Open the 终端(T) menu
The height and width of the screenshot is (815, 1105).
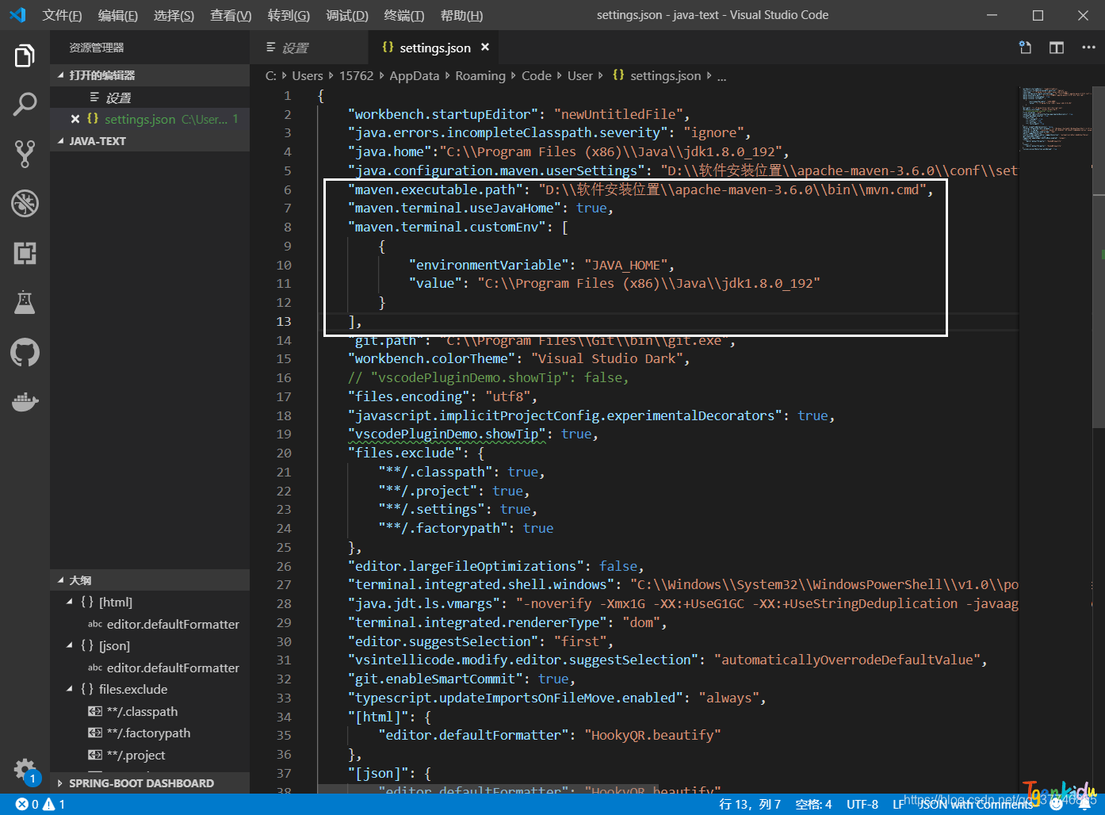(x=403, y=15)
